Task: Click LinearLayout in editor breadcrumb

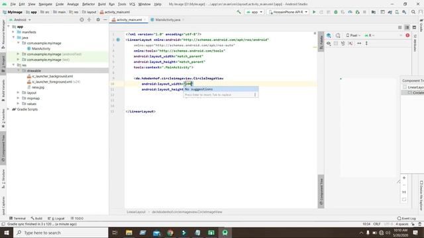Action: click(136, 212)
